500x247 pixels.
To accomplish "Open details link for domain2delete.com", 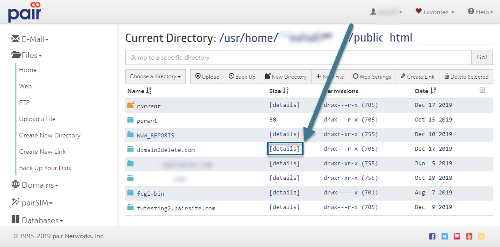I will 285,149.
